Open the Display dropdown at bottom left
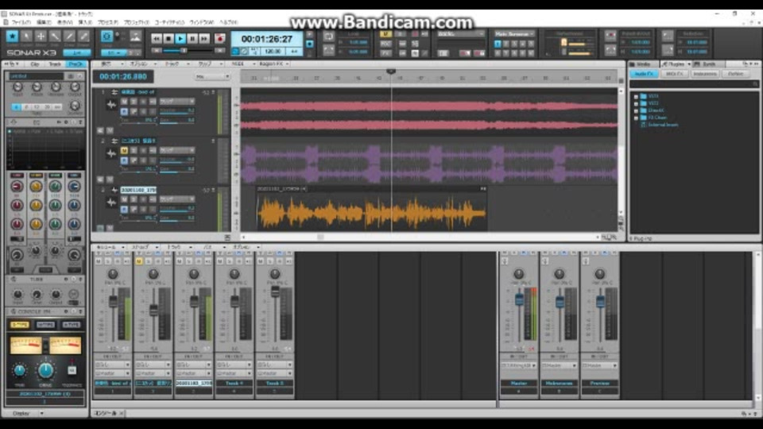Screen dimensions: 763x429 tap(27, 413)
